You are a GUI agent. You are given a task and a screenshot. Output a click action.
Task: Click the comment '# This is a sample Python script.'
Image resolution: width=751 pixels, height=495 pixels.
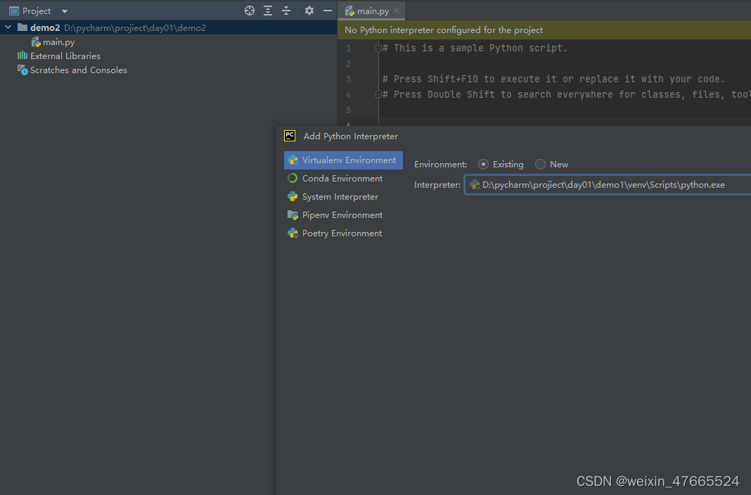tap(475, 48)
